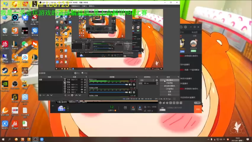Viewport: 252px width, 142px height.
Task: Remove the selected OBS scene
Action: [x=44, y=95]
